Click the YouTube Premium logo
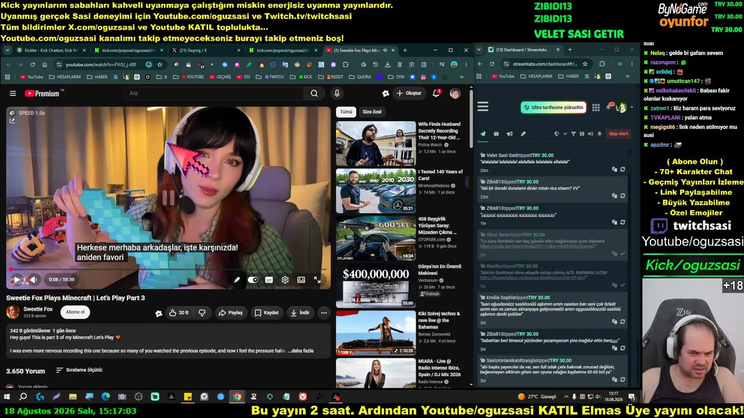Image resolution: width=744 pixels, height=418 pixels. [43, 93]
